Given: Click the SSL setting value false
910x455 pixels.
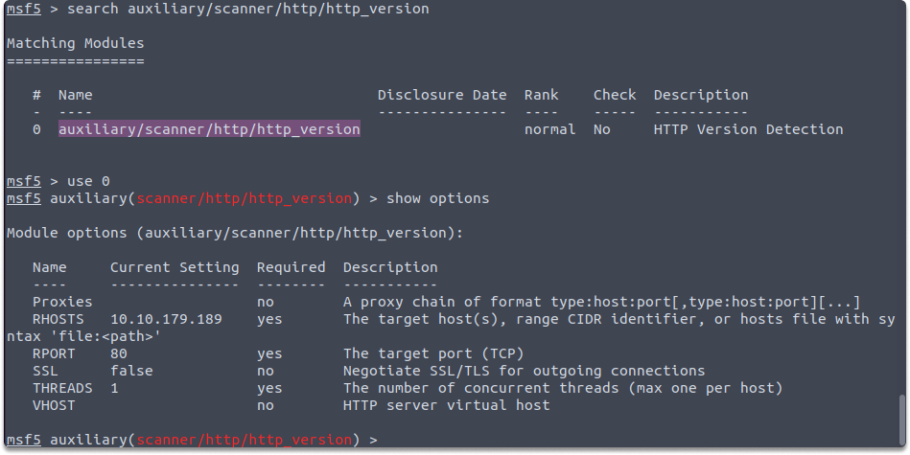Looking at the screenshot, I should pyautogui.click(x=131, y=371).
